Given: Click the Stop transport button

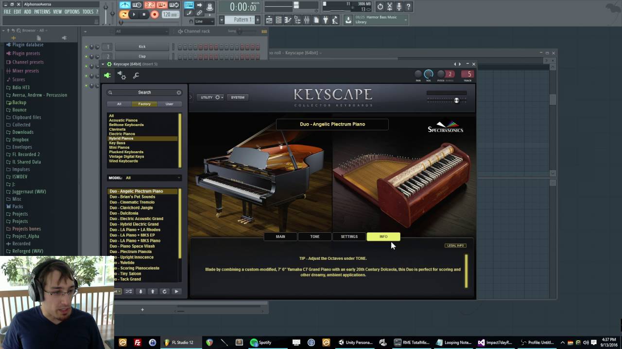Looking at the screenshot, I should (x=144, y=15).
